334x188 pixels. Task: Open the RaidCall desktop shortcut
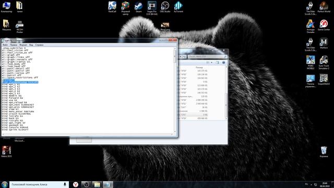pyautogui.click(x=112, y=7)
